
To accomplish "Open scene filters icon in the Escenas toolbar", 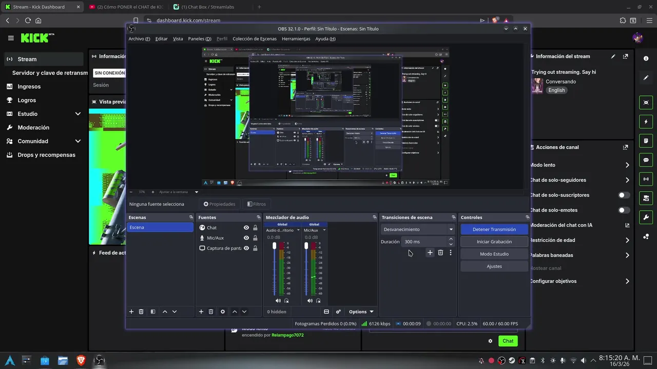I will [x=153, y=312].
